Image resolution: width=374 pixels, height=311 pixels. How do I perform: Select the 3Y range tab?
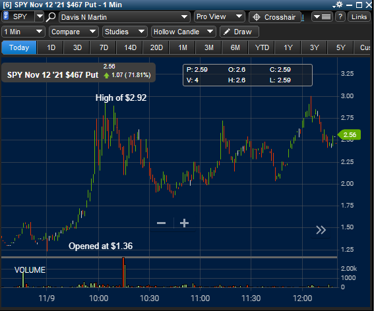tap(315, 47)
